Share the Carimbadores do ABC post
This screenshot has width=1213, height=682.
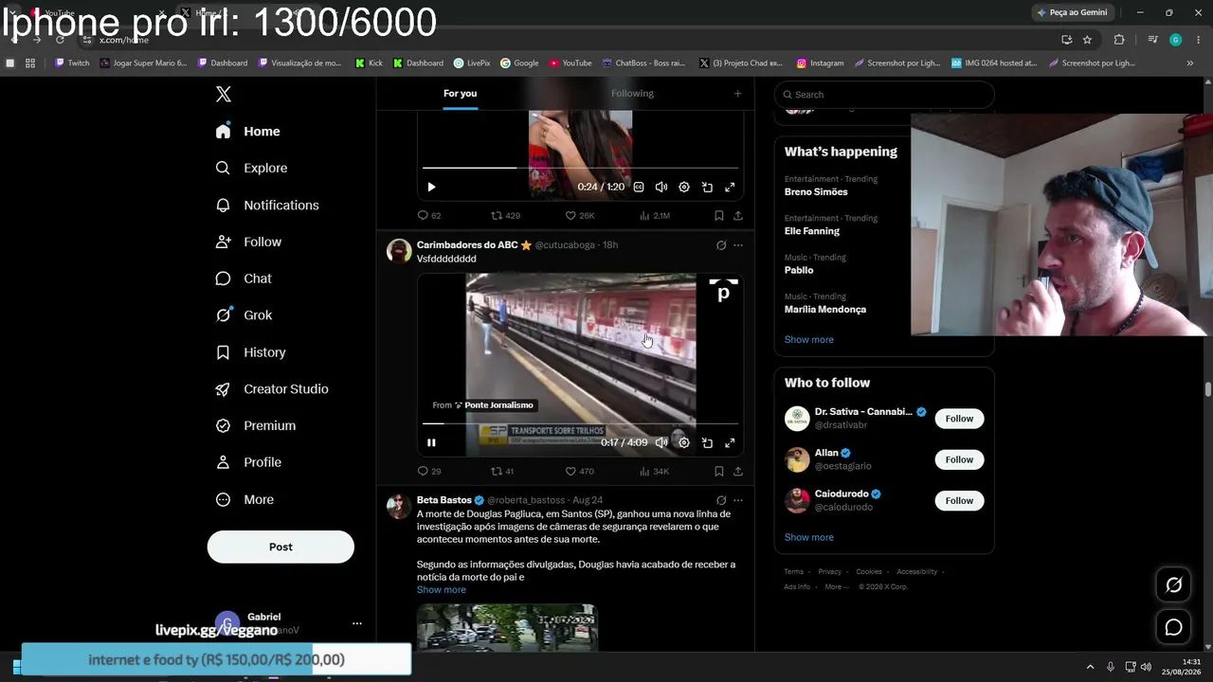pos(738,471)
